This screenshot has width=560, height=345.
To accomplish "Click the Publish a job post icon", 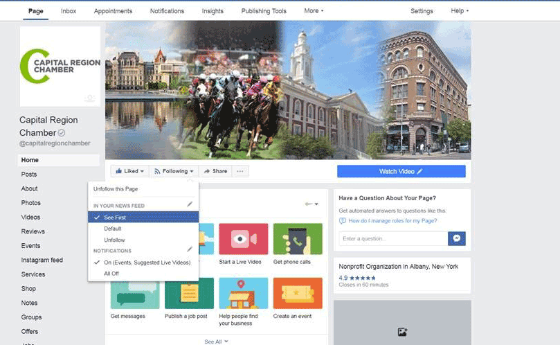I will coord(189,293).
